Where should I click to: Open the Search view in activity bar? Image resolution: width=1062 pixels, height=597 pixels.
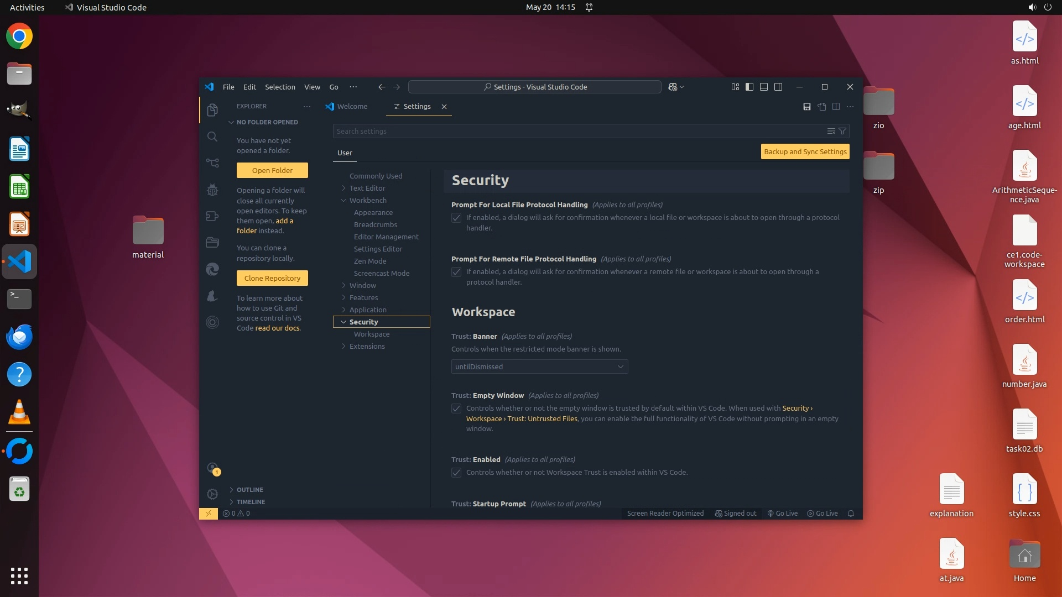point(212,137)
